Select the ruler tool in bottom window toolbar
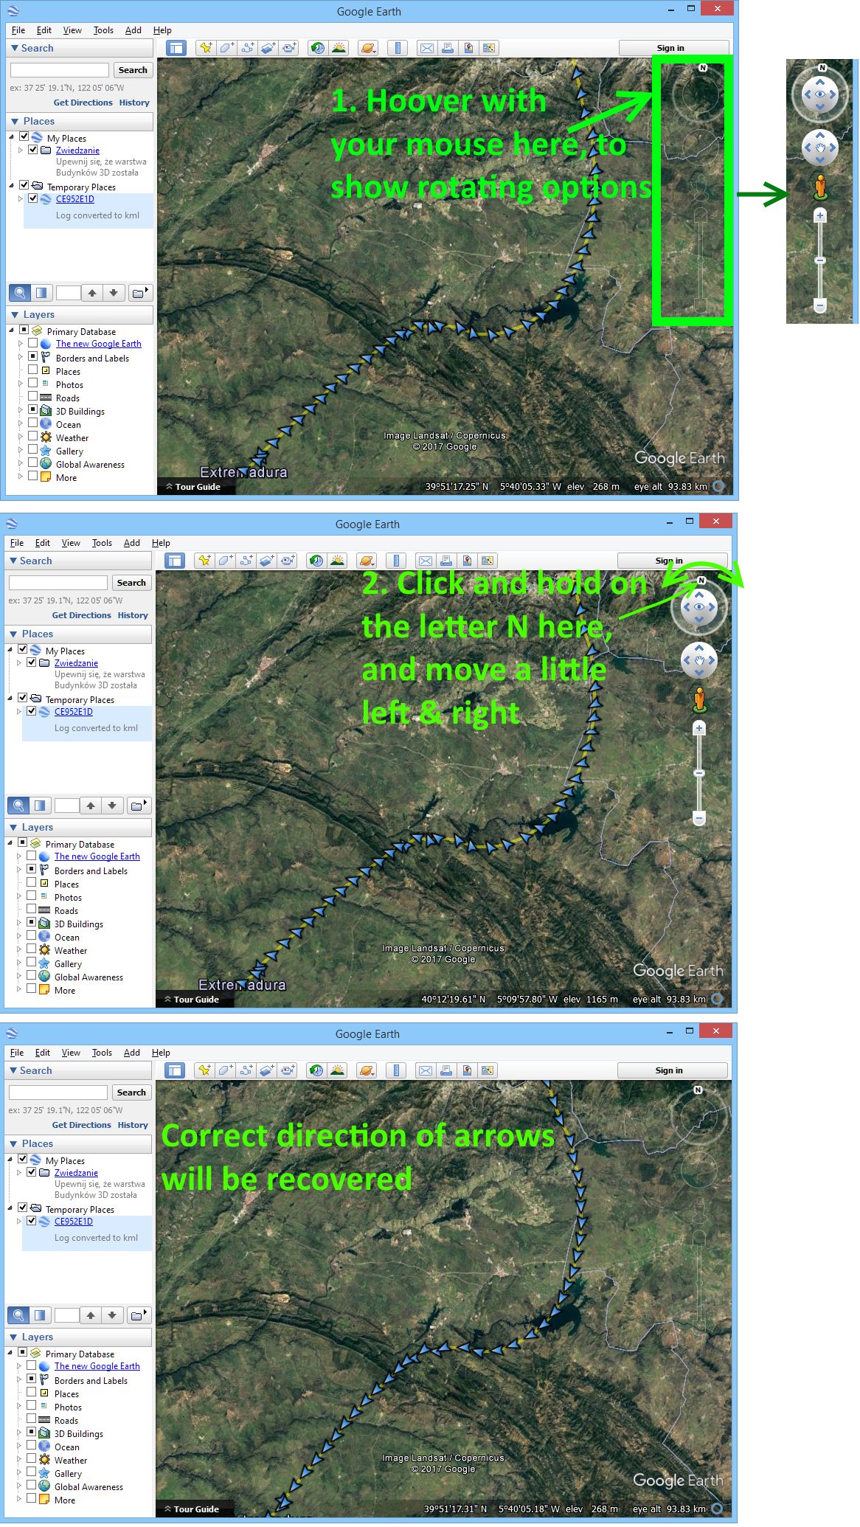The height and width of the screenshot is (1527, 860). 396,1070
